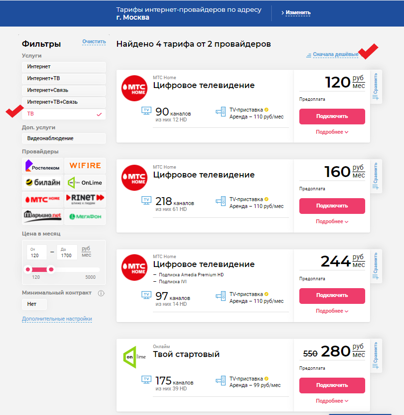Click MTC Home logo on 160 руб tariff

point(134,178)
